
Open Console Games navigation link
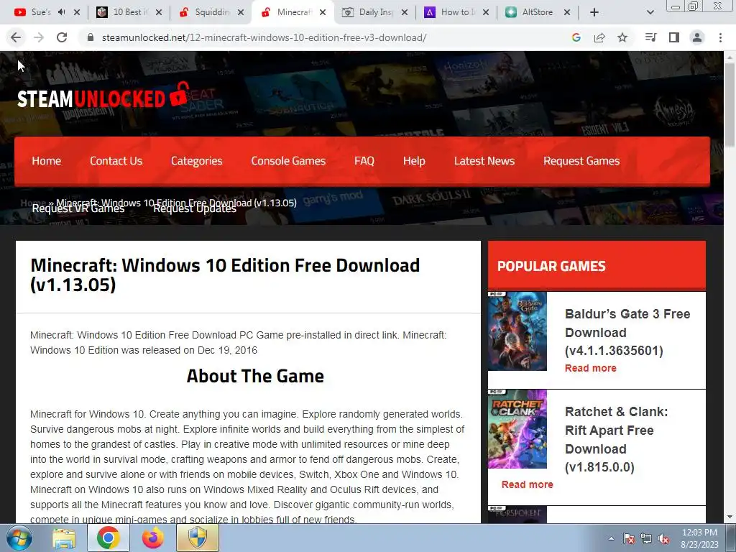[288, 161]
